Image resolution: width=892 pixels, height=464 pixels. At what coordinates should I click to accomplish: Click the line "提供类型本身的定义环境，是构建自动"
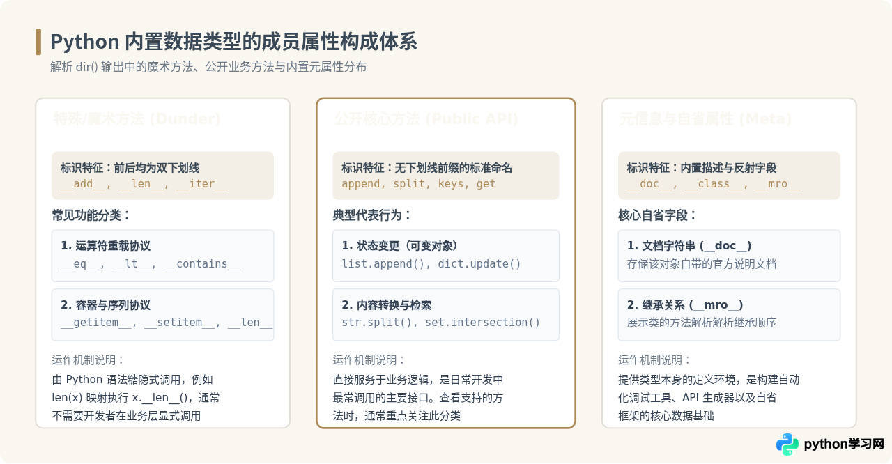pos(709,380)
